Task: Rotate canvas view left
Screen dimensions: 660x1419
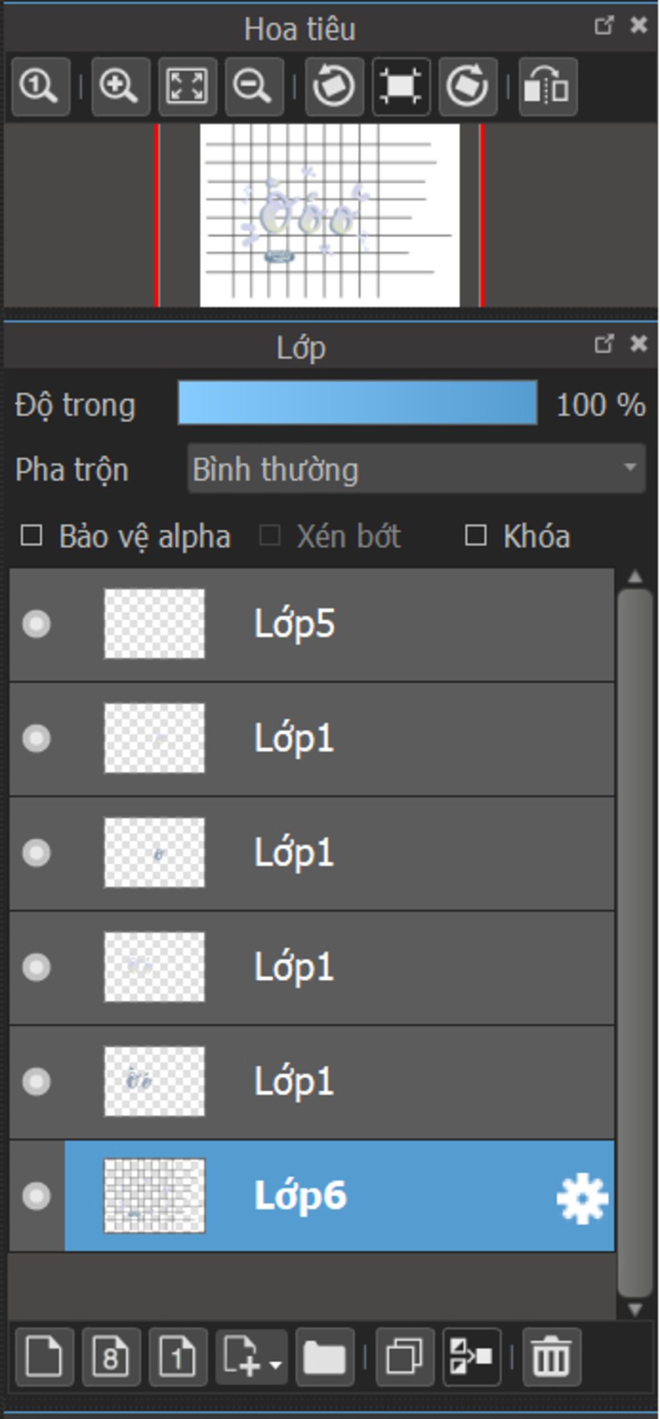Action: point(334,86)
